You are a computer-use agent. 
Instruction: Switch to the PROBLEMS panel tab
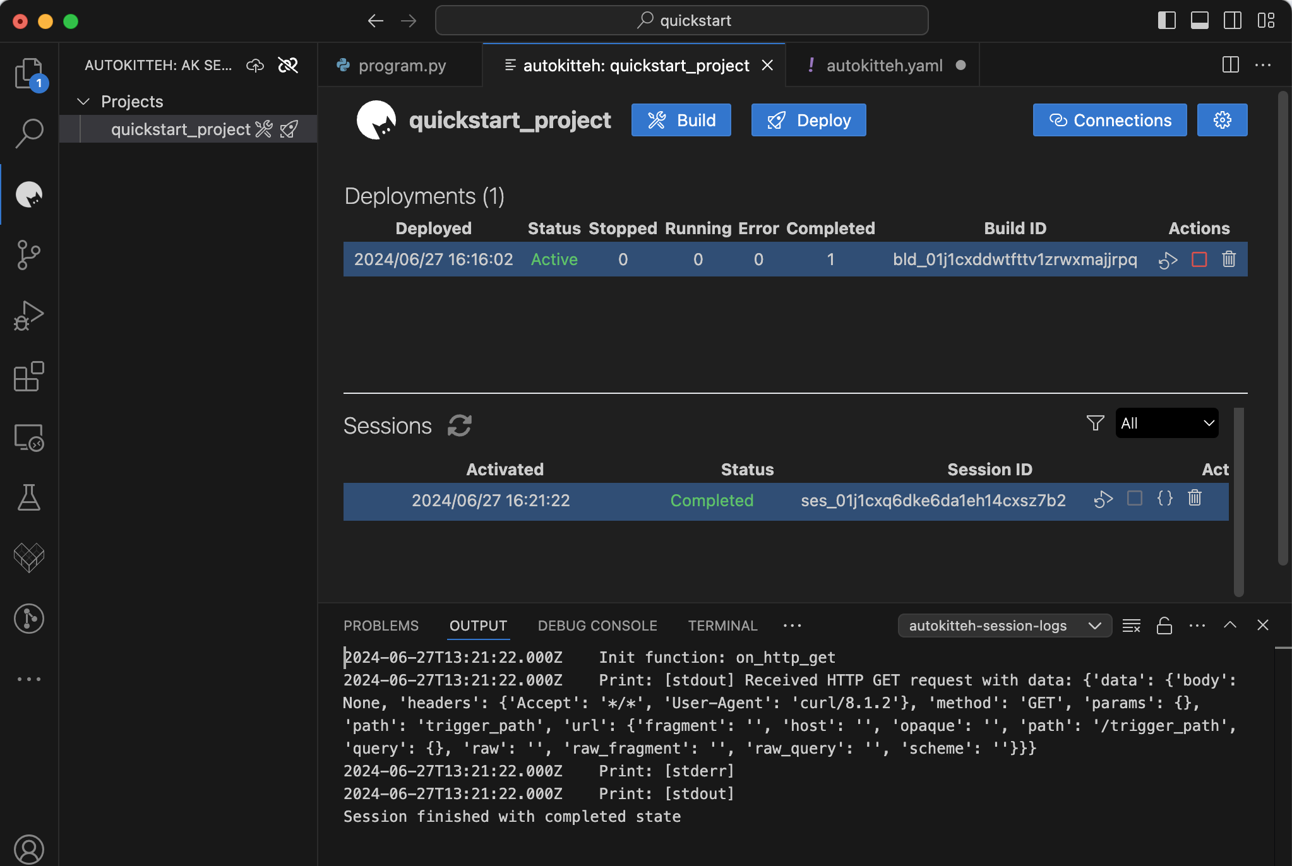[x=381, y=626]
